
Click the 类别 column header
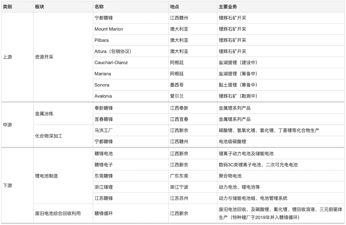(8, 7)
